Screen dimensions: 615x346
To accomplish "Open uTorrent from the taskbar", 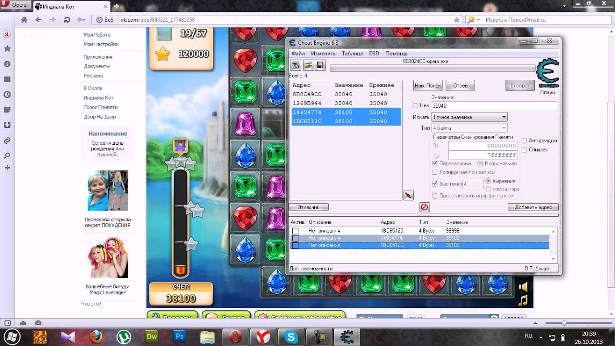I will click(124, 336).
